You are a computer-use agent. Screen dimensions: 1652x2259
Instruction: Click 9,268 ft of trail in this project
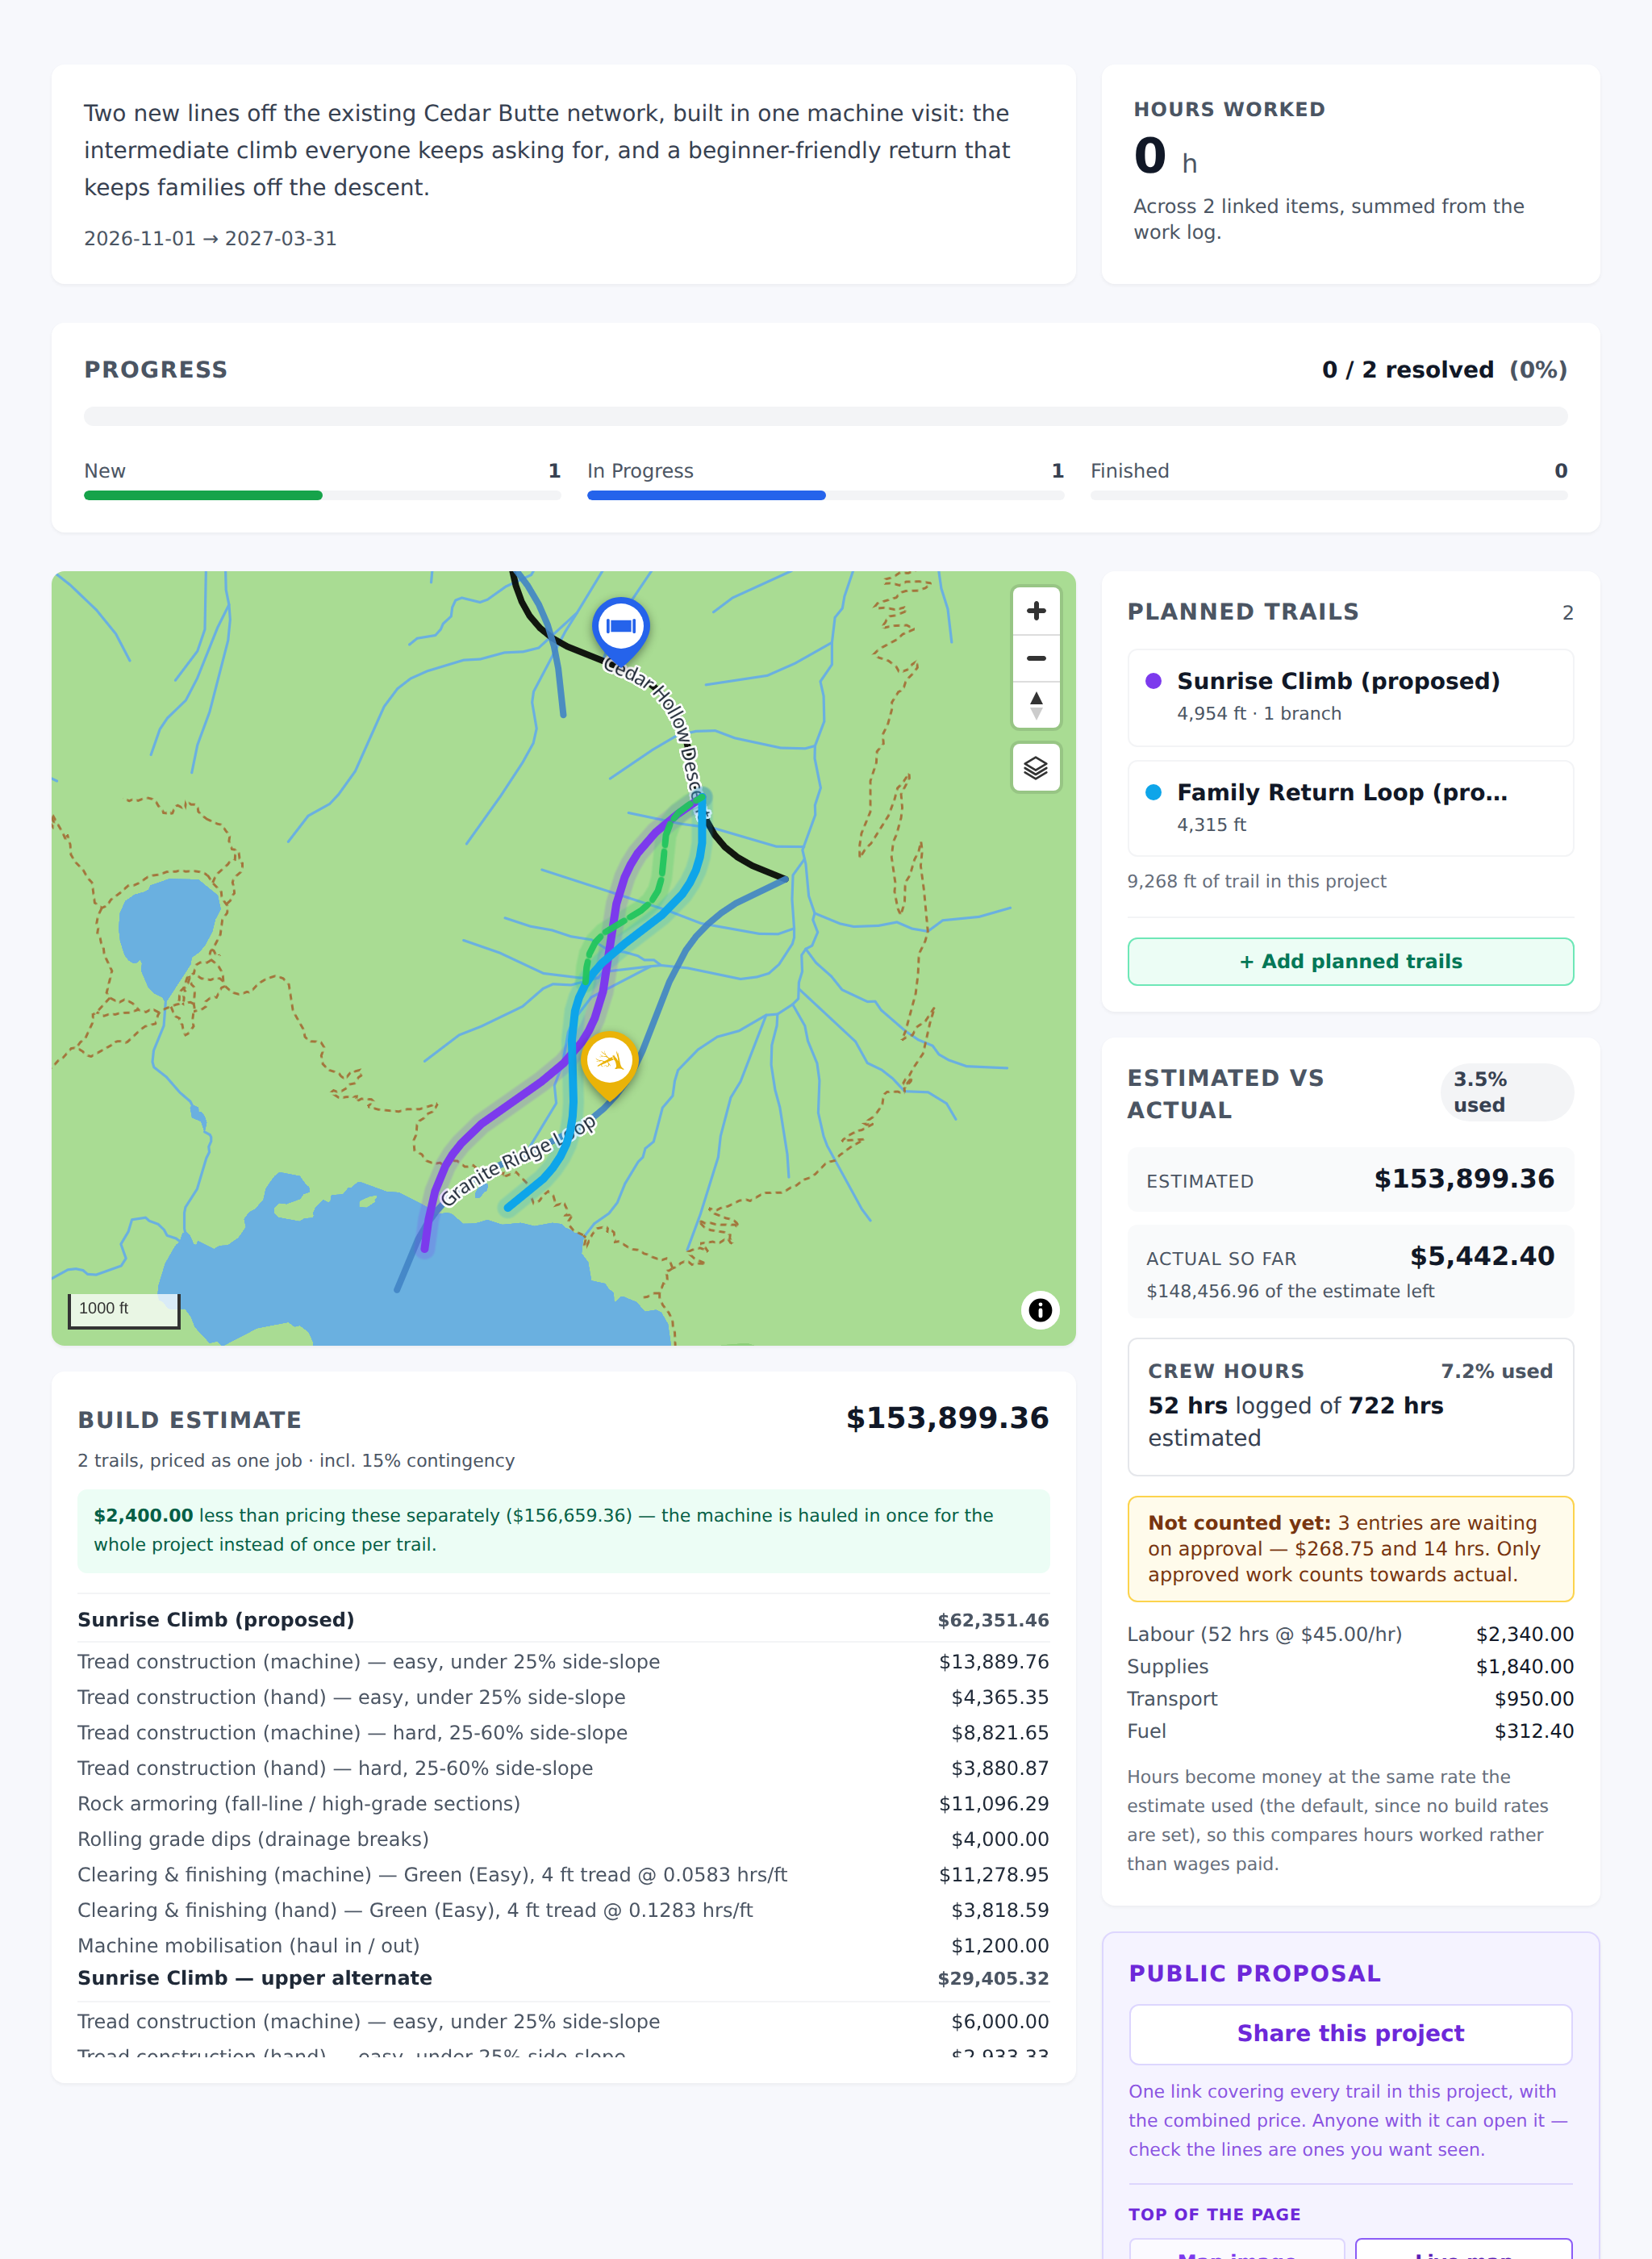click(x=1256, y=881)
